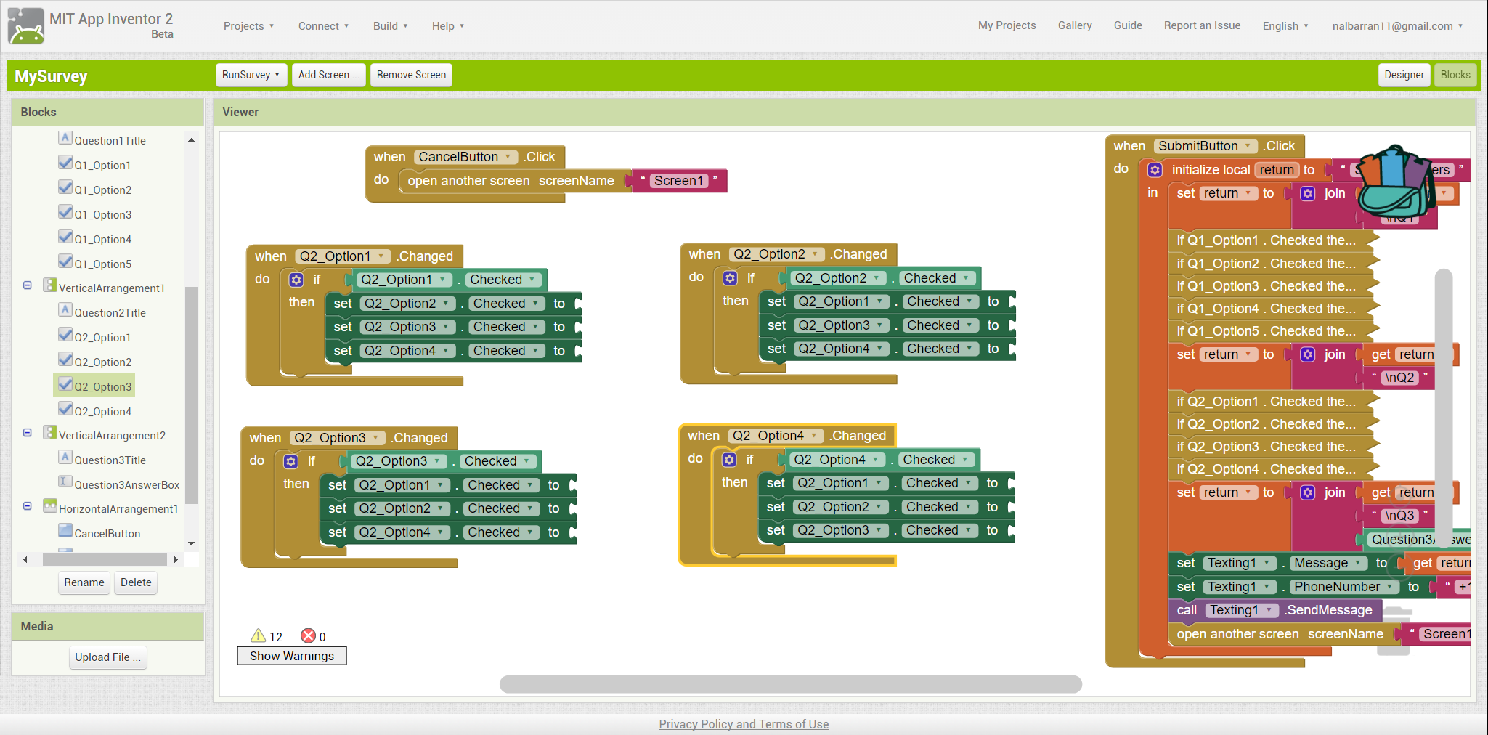Click Add Screen button
This screenshot has width=1488, height=735.
pos(329,75)
